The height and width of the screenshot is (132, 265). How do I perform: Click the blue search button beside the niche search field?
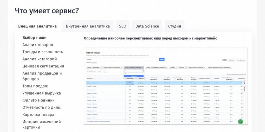tap(162, 60)
